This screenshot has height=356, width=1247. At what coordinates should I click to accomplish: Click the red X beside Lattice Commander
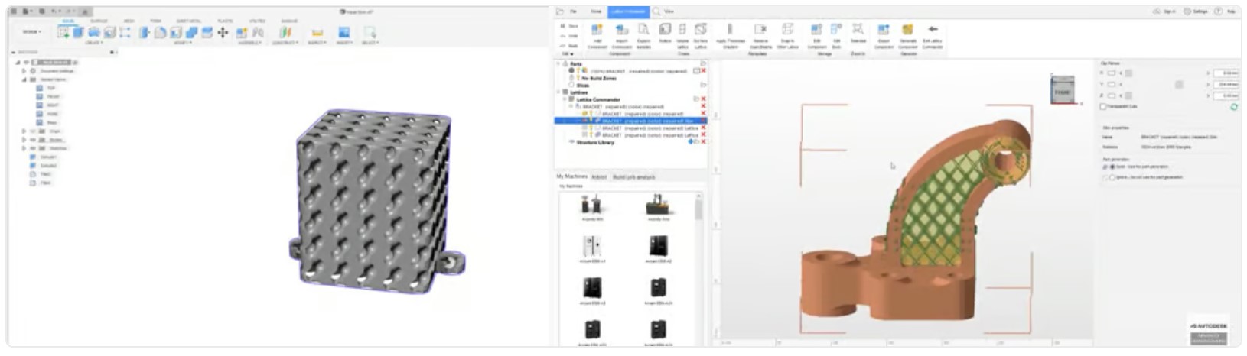pyautogui.click(x=703, y=99)
